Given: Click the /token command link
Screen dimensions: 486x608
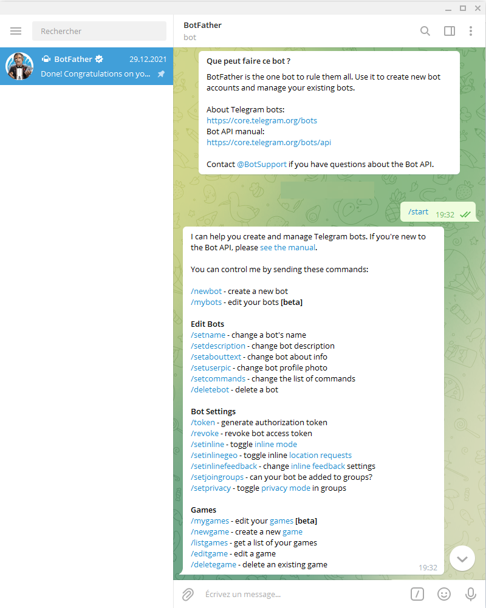Looking at the screenshot, I should [x=203, y=423].
